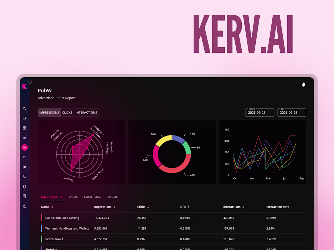Switch to the FACES tab

coord(73,197)
